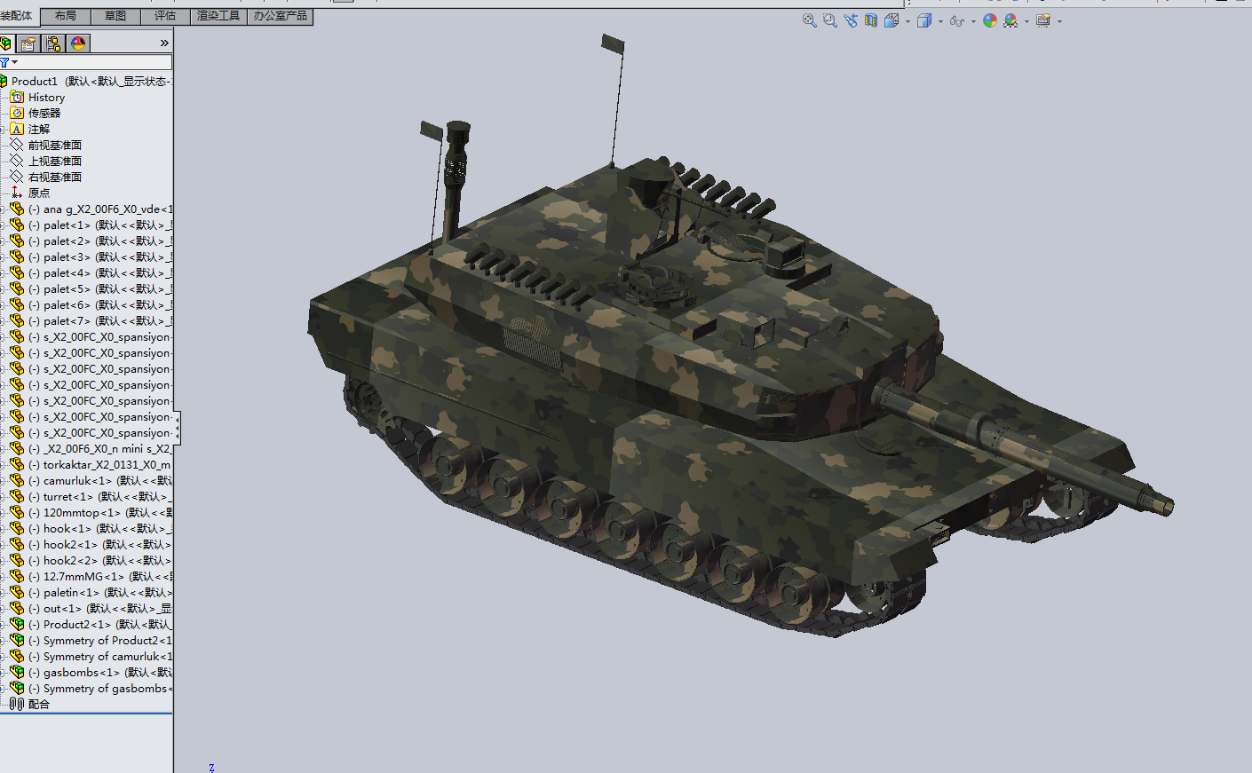Image resolution: width=1252 pixels, height=773 pixels.
Task: Click the Display Style cube icon
Action: (924, 20)
